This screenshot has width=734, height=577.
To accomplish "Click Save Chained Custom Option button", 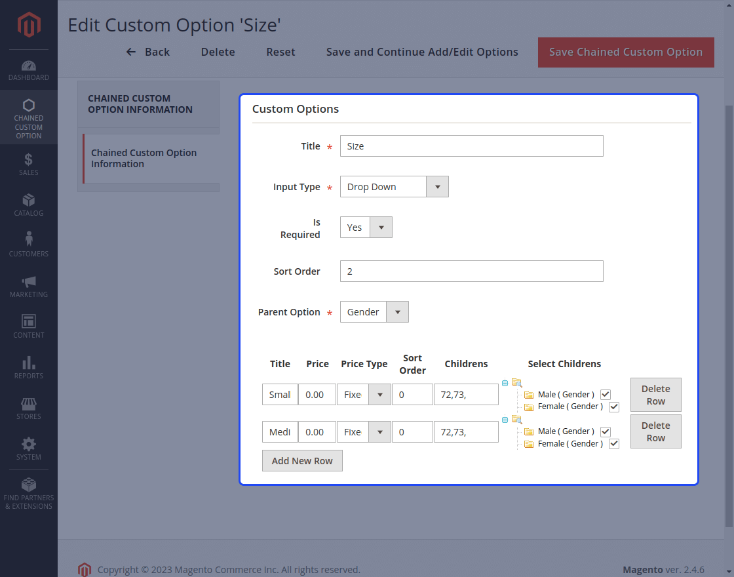I will [626, 52].
